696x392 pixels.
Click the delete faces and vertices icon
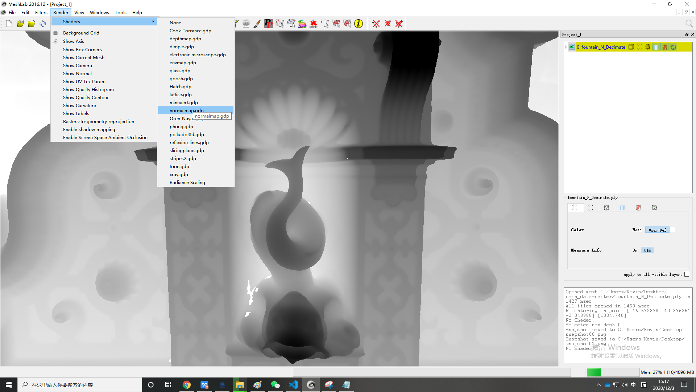[x=399, y=24]
